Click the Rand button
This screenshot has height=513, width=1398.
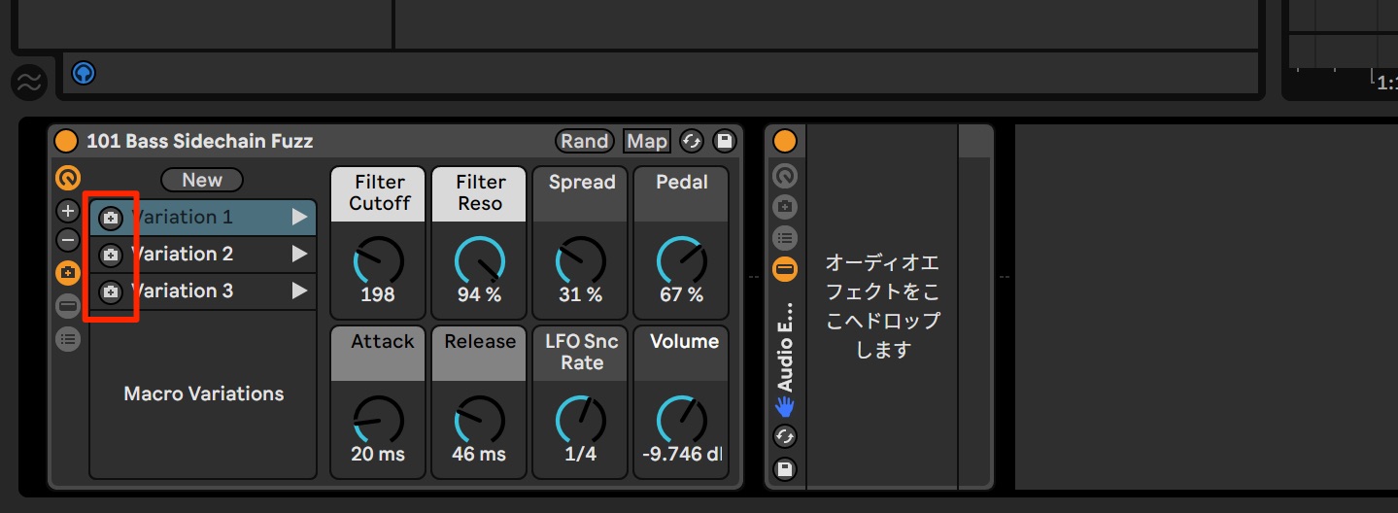click(x=585, y=142)
